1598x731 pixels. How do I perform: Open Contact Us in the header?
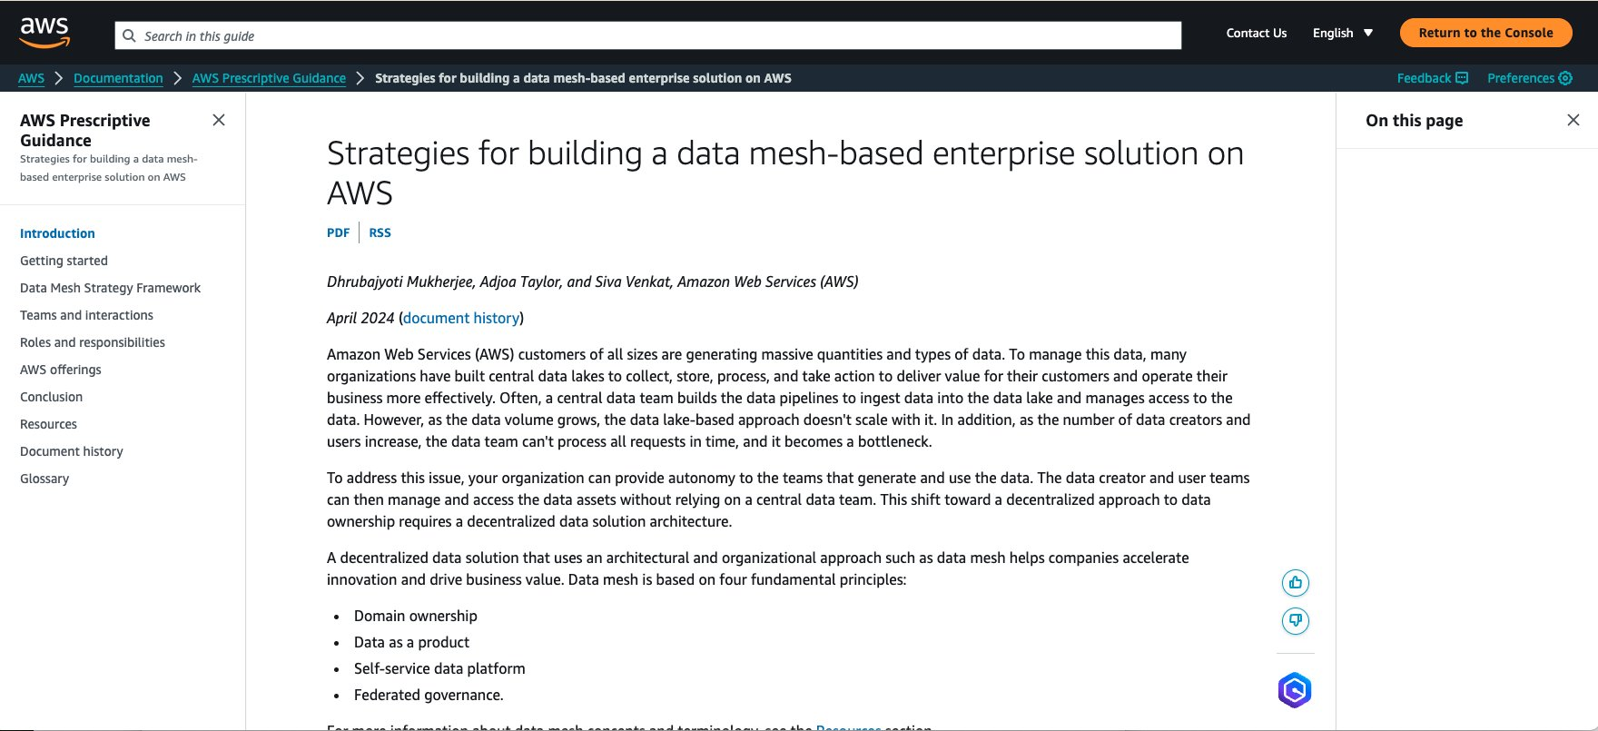click(x=1256, y=32)
